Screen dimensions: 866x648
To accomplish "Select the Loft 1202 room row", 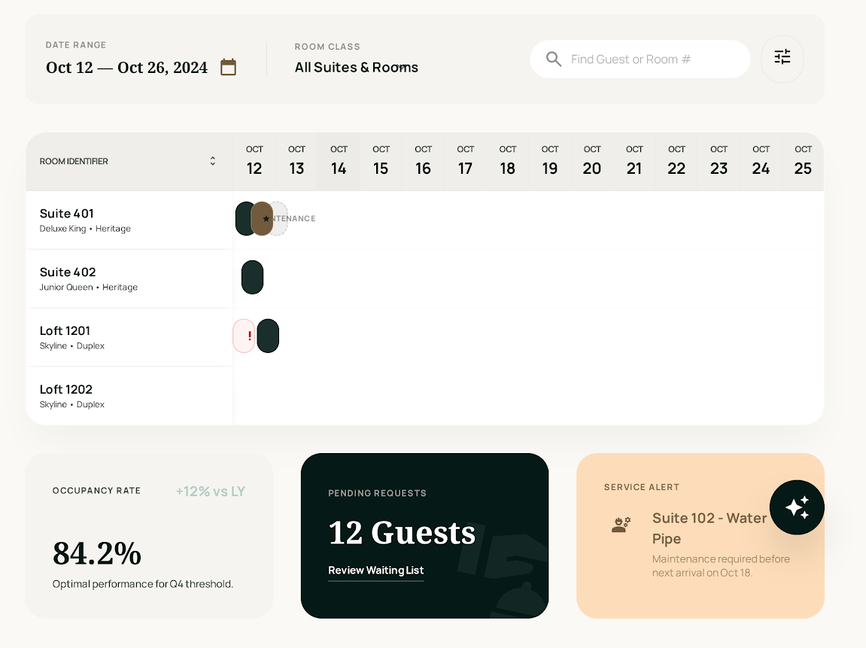I will [x=128, y=396].
